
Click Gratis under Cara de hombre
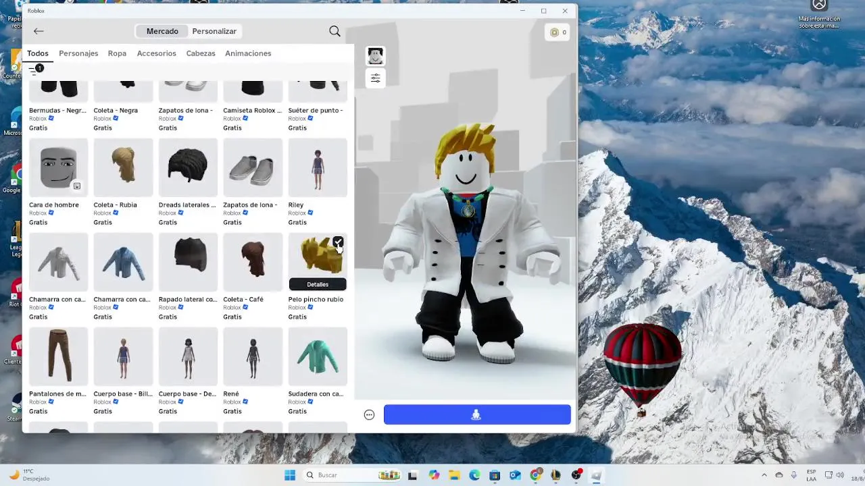38,222
